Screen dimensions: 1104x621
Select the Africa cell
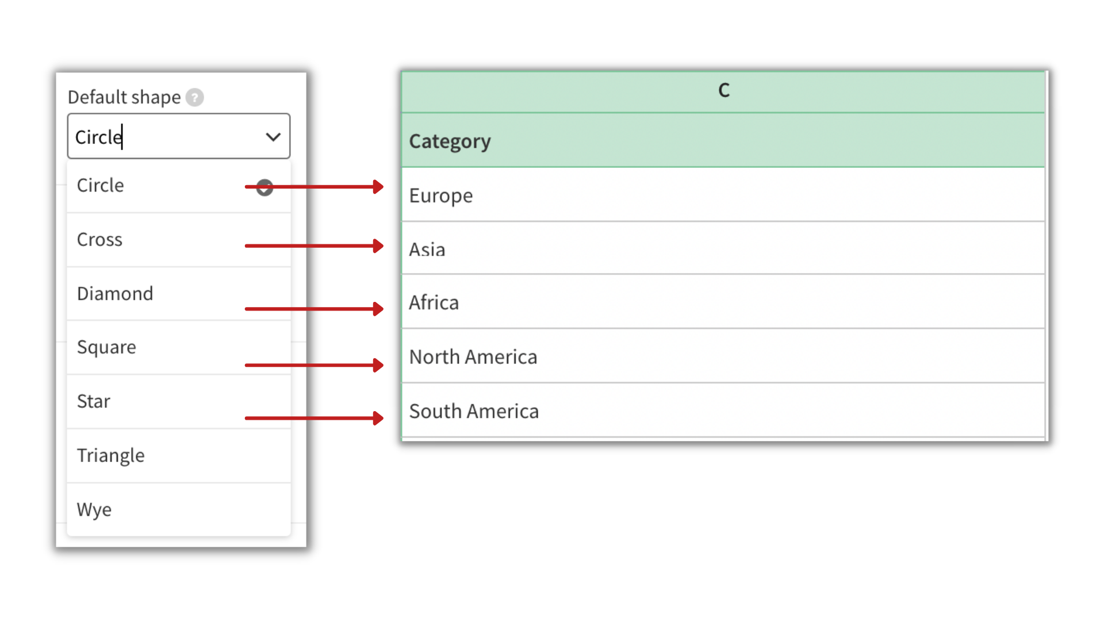[x=723, y=302]
